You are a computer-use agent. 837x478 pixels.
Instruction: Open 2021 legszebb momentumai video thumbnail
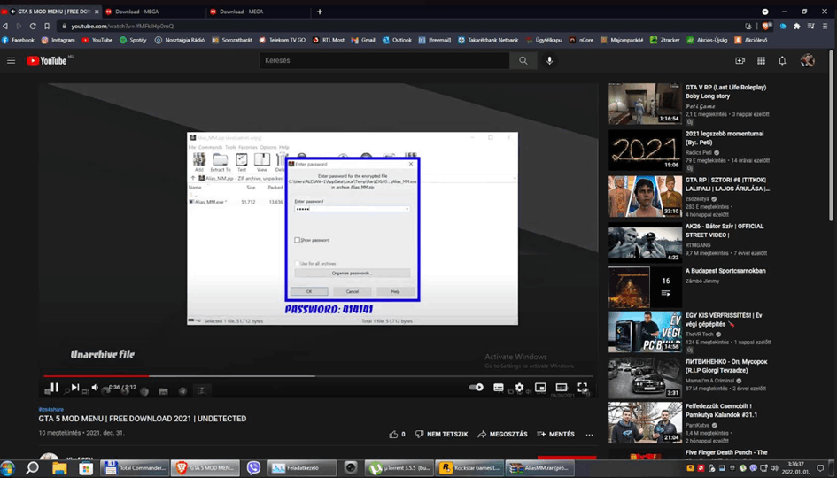click(x=645, y=150)
